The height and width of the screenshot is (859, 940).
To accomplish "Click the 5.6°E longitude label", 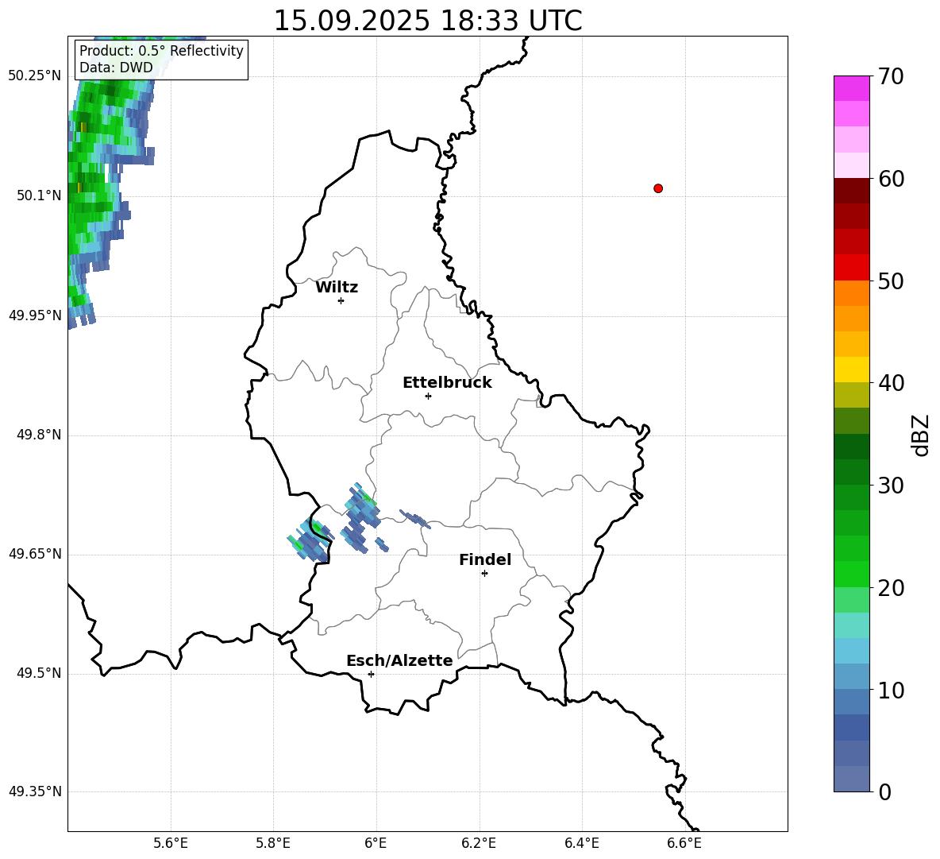I will [171, 843].
